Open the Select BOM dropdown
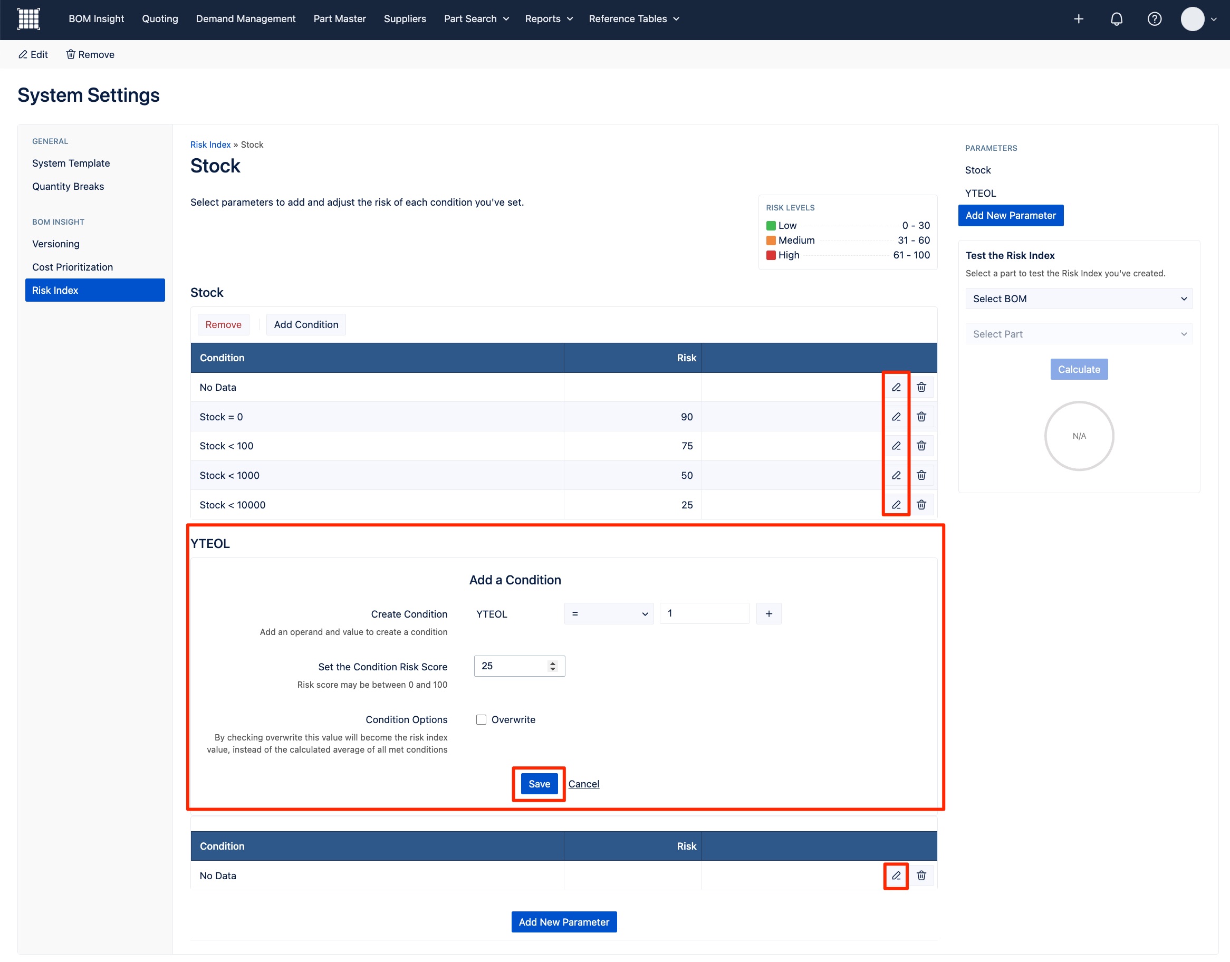Screen dimensions: 1230x962 pos(1079,299)
